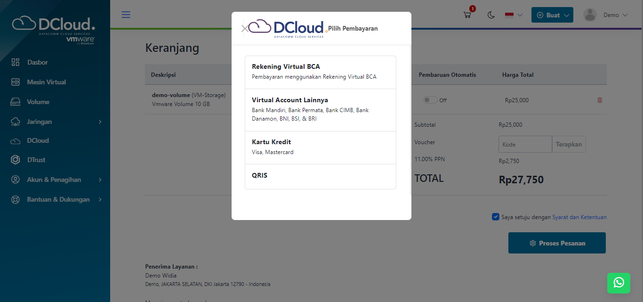The width and height of the screenshot is (643, 302).
Task: Click the DTrust sidebar icon
Action: (x=16, y=160)
